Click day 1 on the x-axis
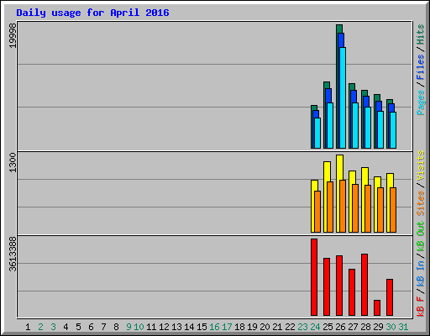Image resolution: width=430 pixels, height=336 pixels. (28, 327)
